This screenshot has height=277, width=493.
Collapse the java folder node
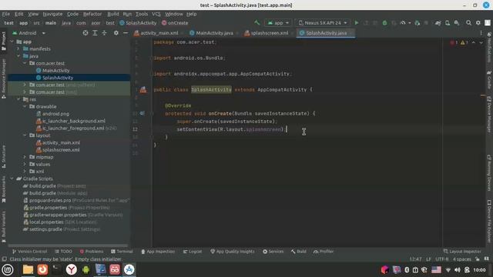18,56
